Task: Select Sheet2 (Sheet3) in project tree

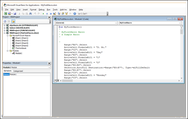Action: coord(22,41)
